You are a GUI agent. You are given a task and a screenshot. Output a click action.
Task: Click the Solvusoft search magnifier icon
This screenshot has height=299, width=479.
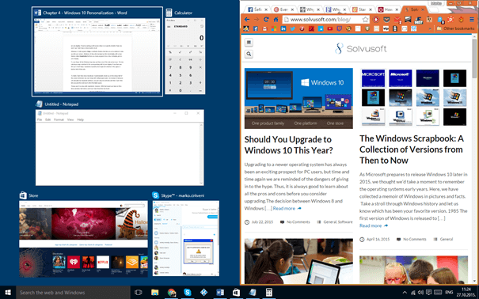[249, 54]
